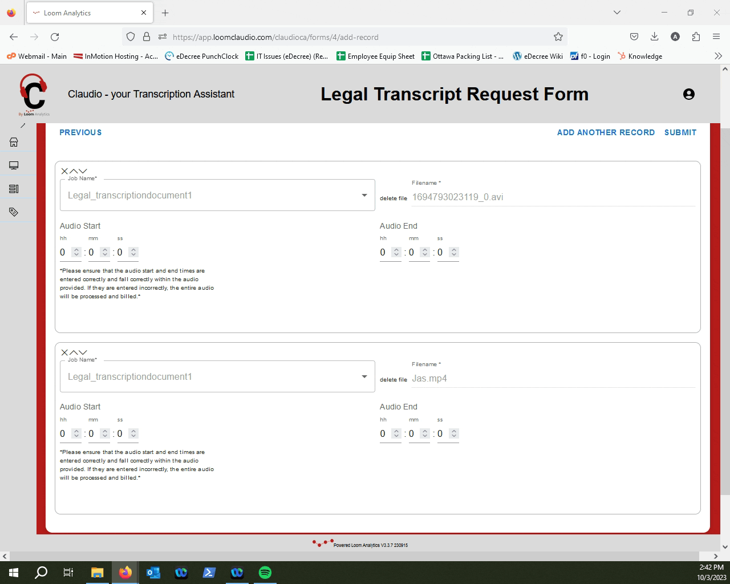Launch Spotify from the taskbar
The image size is (730, 584).
[265, 572]
